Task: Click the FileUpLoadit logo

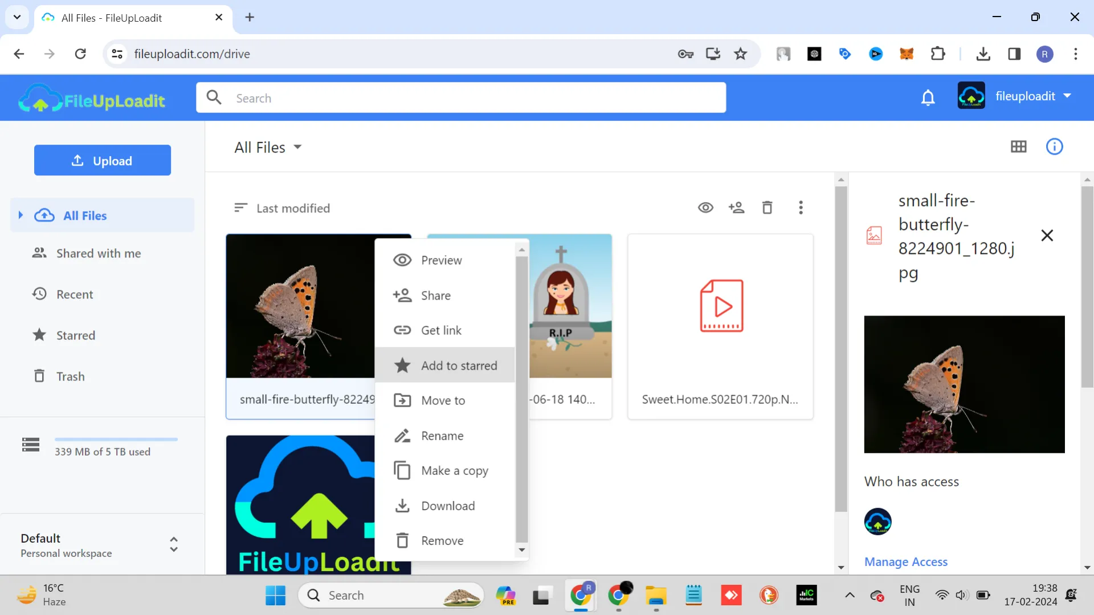Action: (92, 99)
